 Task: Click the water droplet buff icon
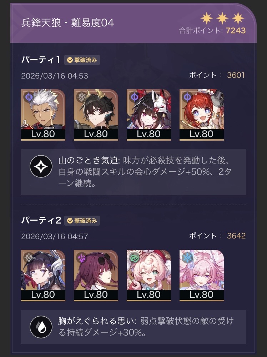tap(41, 327)
